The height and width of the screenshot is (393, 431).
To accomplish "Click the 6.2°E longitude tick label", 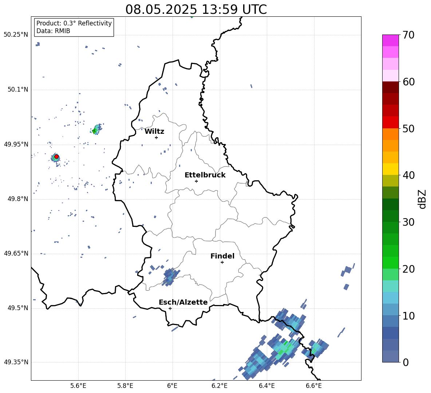I will click(x=220, y=386).
